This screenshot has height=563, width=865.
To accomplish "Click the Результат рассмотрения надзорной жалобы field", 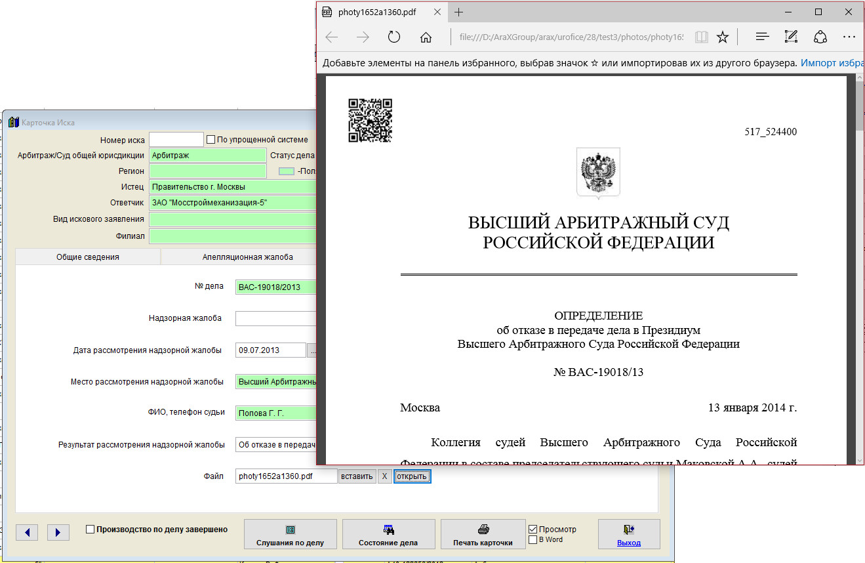I will click(x=276, y=444).
